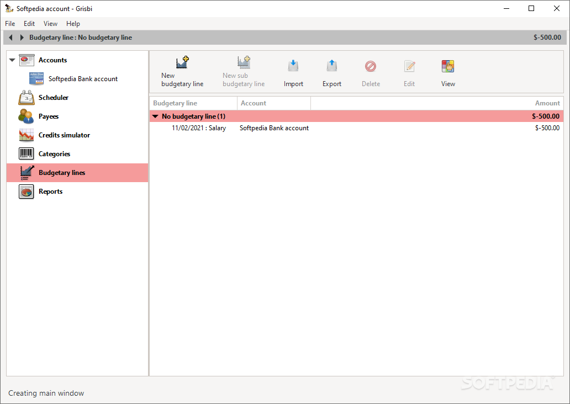Open the Help menu
This screenshot has width=570, height=404.
pos(73,24)
